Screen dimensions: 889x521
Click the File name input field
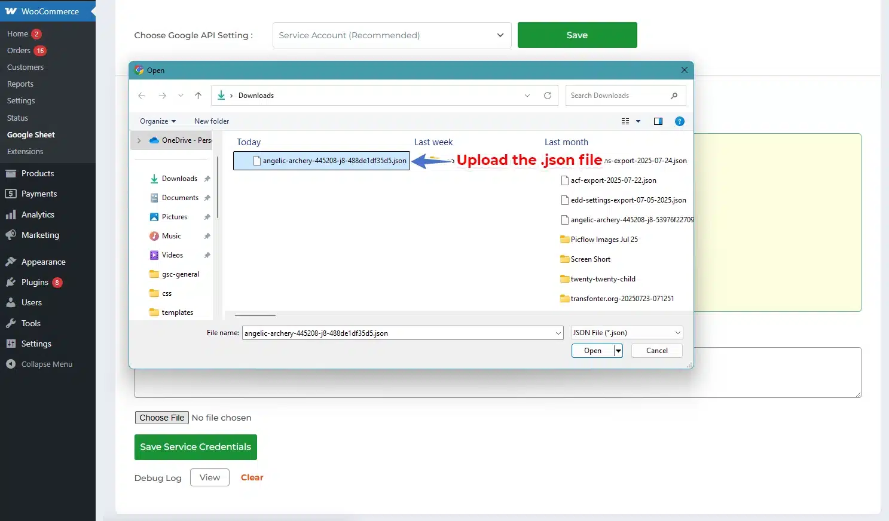pyautogui.click(x=398, y=333)
